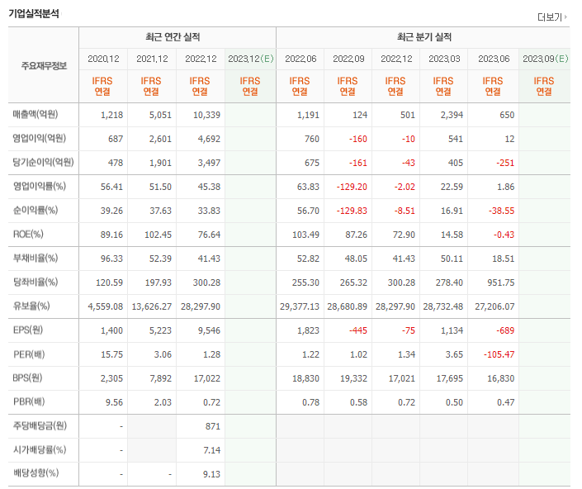
Task: Click the 부채비율(%) row label
Action: pyautogui.click(x=35, y=258)
